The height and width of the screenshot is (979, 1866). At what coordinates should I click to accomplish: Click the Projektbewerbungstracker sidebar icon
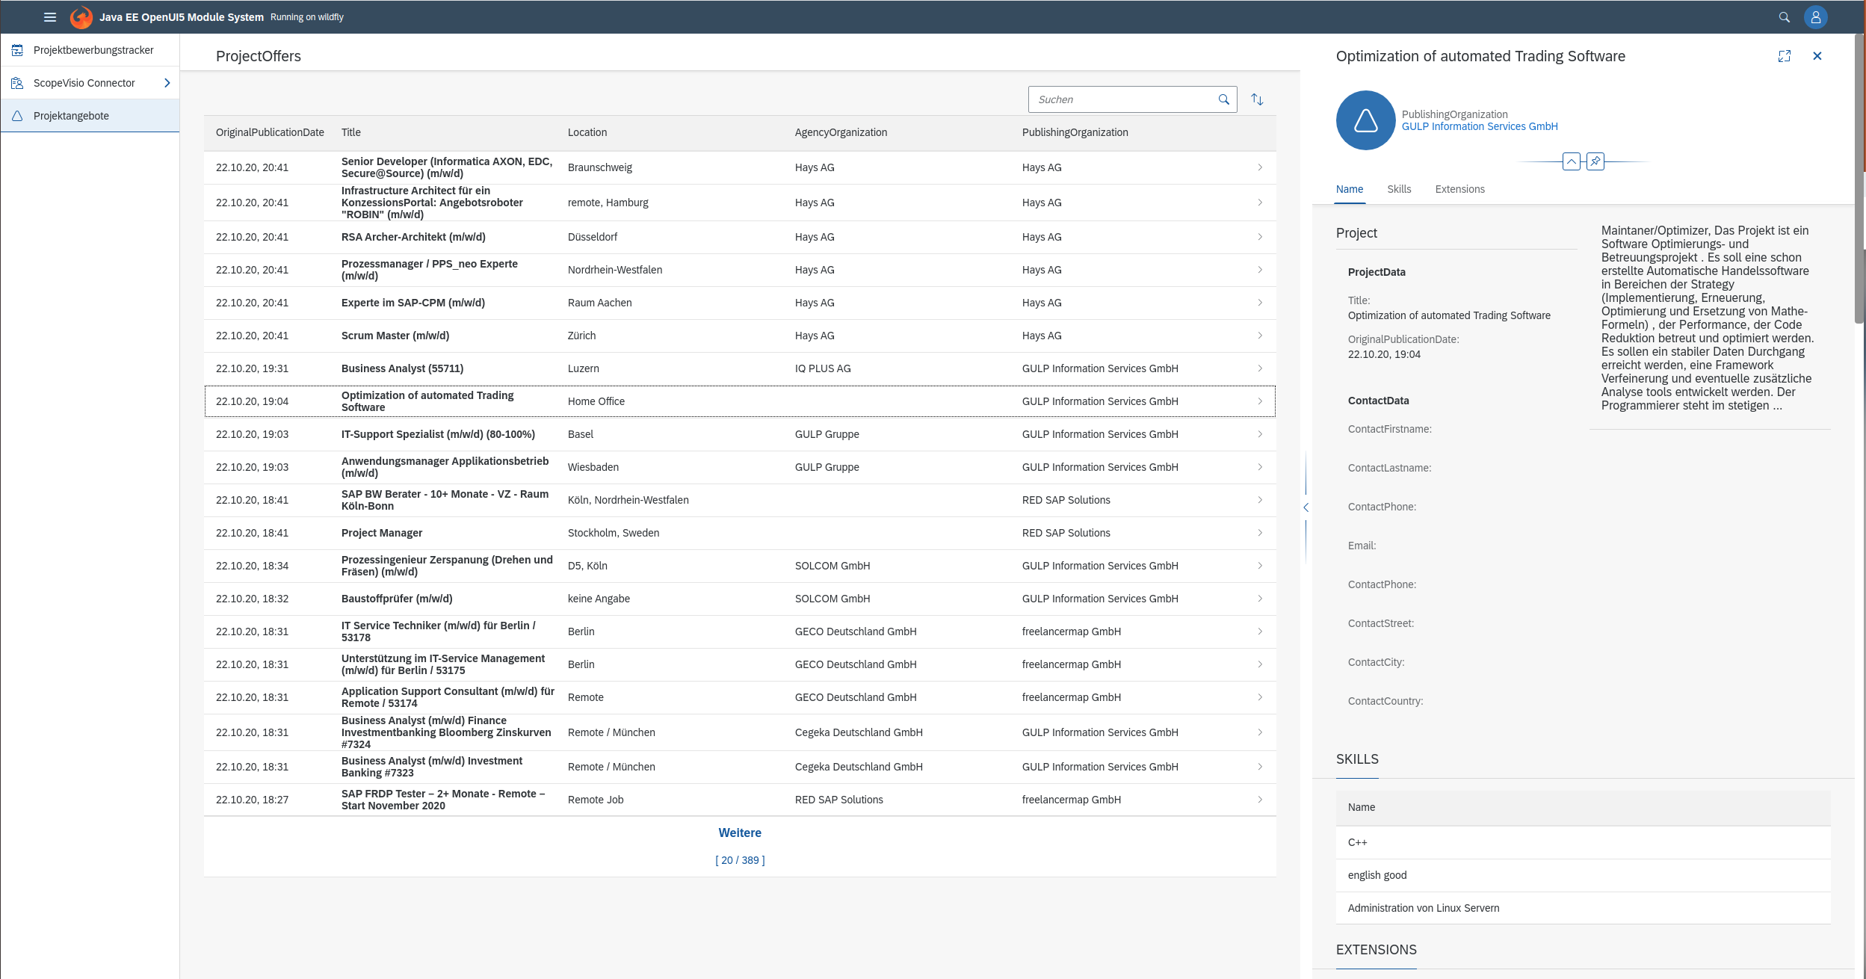(x=17, y=50)
